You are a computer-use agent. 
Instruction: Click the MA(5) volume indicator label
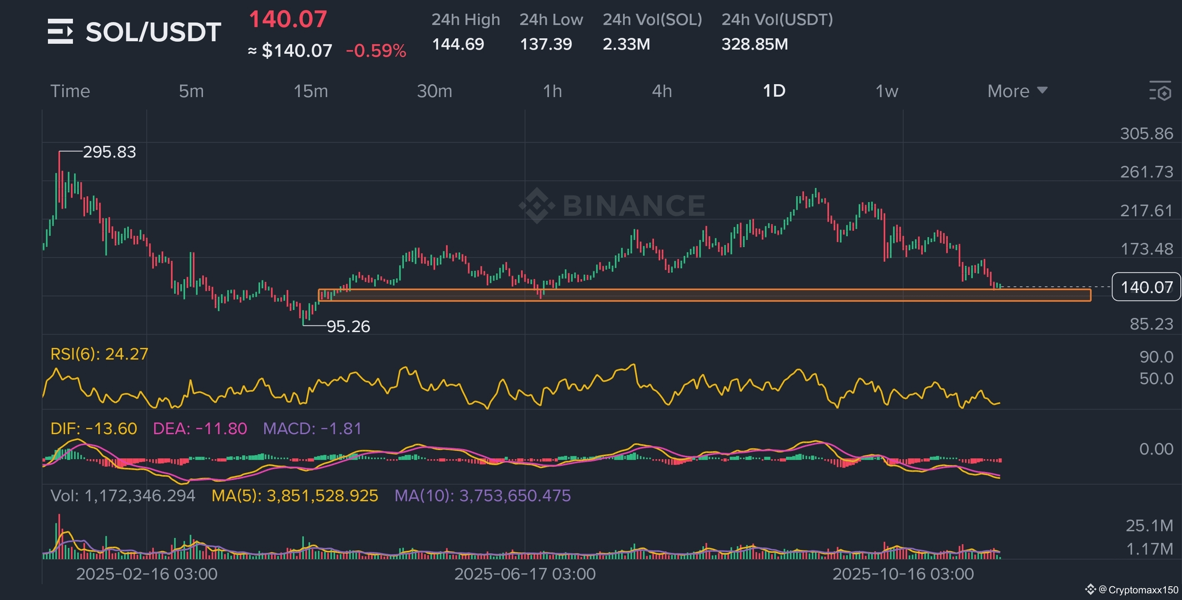tap(295, 495)
